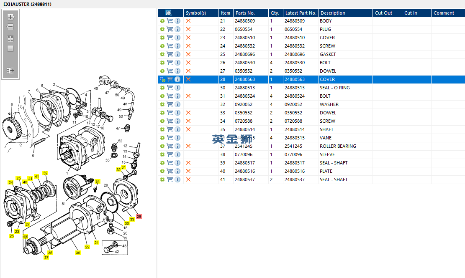Viewport: 465px width, 278px height.
Task: Select yellow callout 22 in the diagram
Action: pyautogui.click(x=87, y=247)
